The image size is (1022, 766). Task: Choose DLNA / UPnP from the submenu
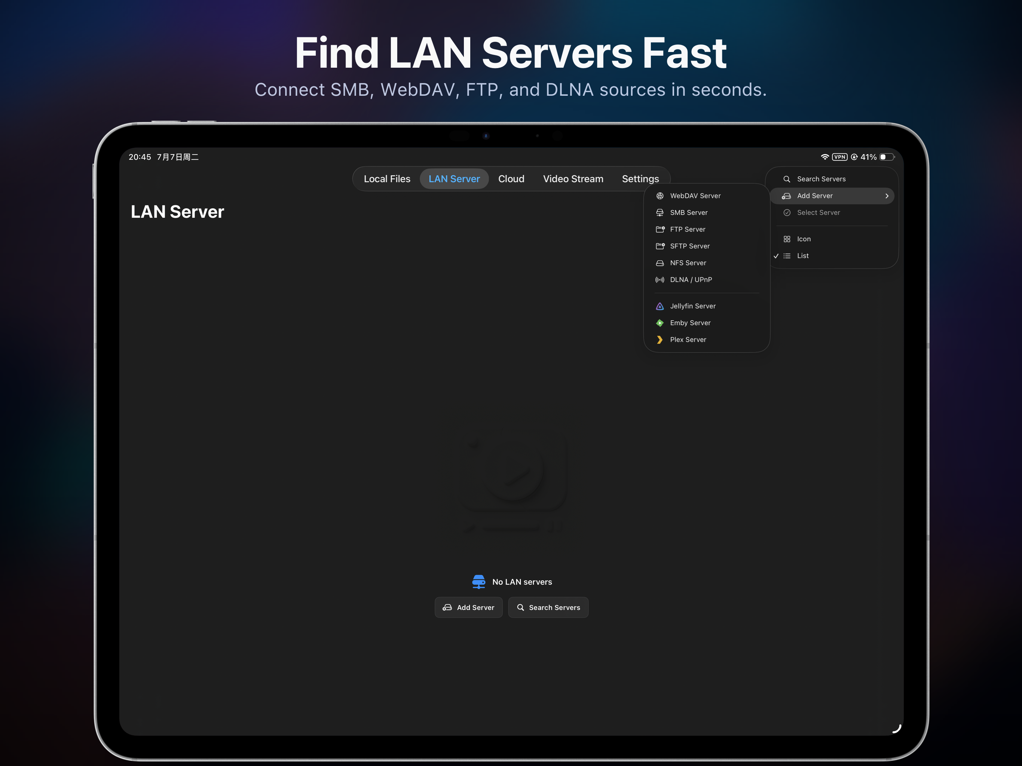(x=706, y=279)
